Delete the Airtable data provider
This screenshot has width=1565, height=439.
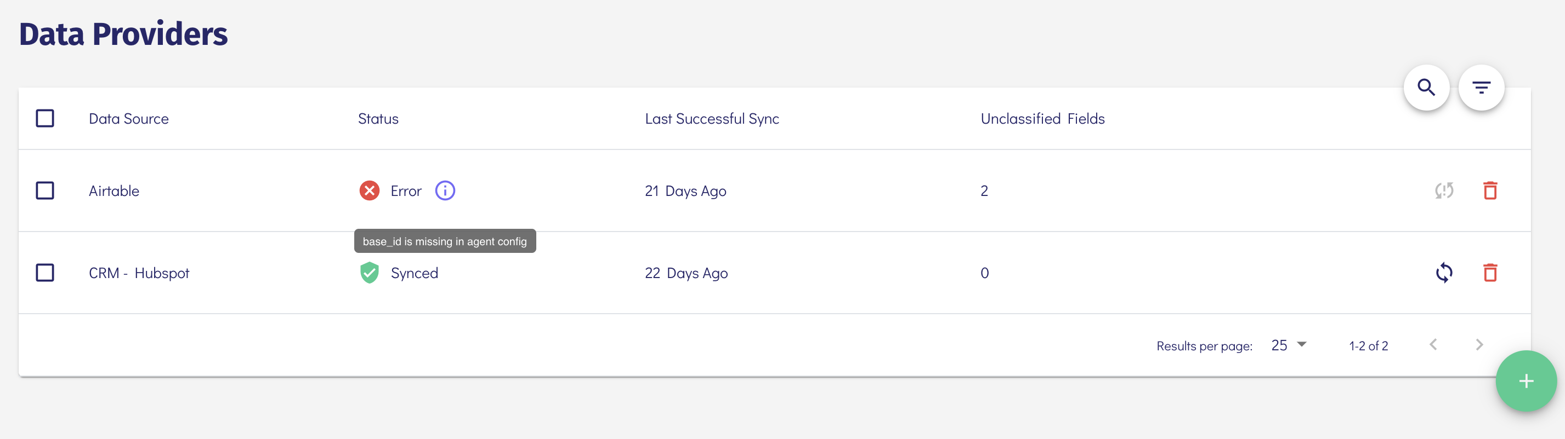1490,190
